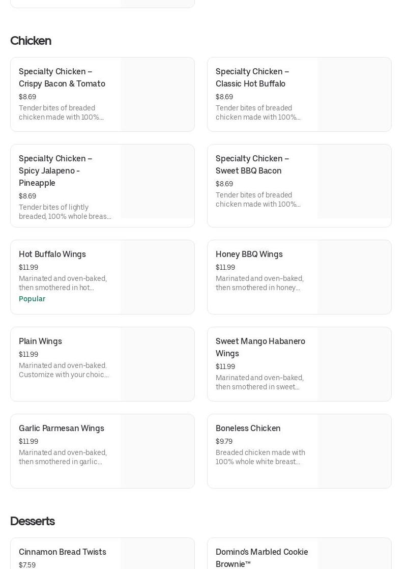Screen dimensions: 409x569
Task: Open Domino's Marbled Cookie Brownie title
Action: pos(261,558)
